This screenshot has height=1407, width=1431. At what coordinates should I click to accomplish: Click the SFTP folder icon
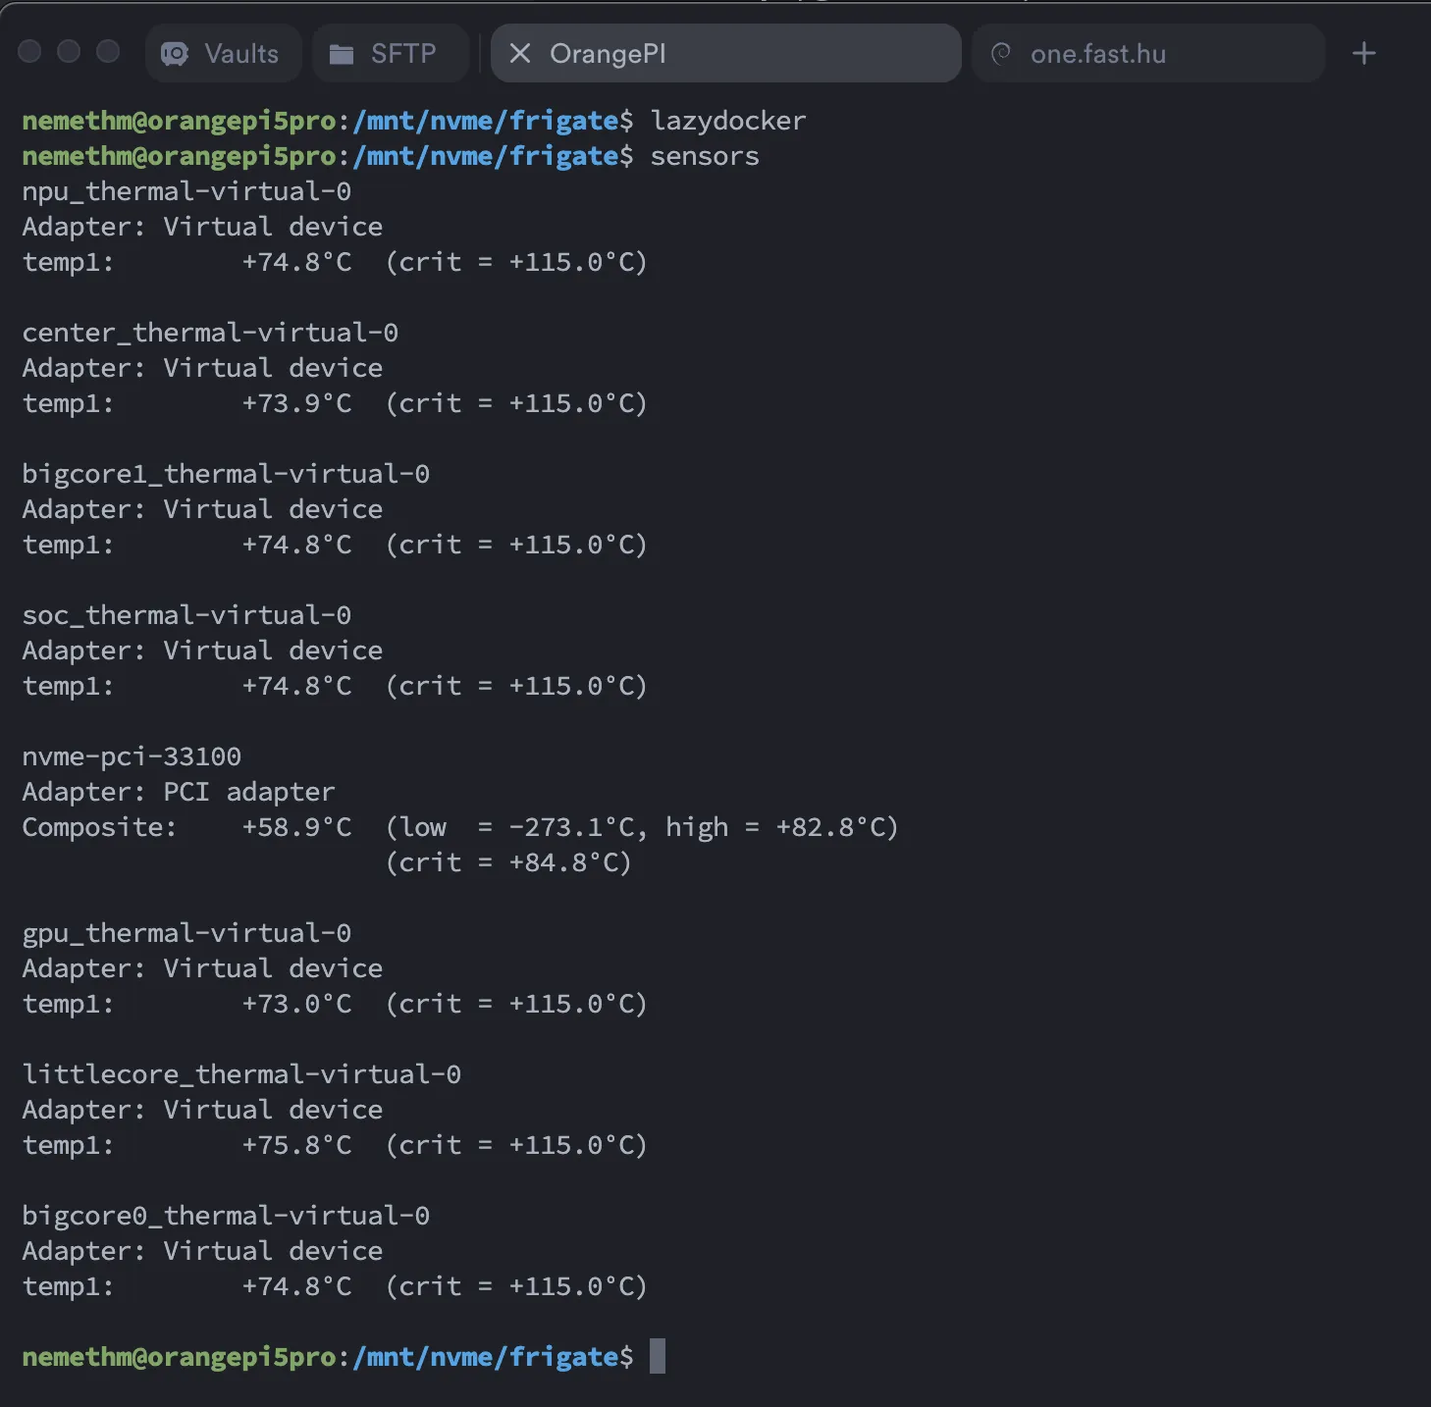[341, 54]
